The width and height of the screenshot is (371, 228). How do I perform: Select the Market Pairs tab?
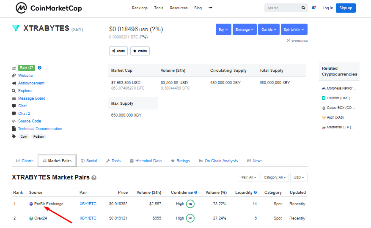tap(57, 161)
